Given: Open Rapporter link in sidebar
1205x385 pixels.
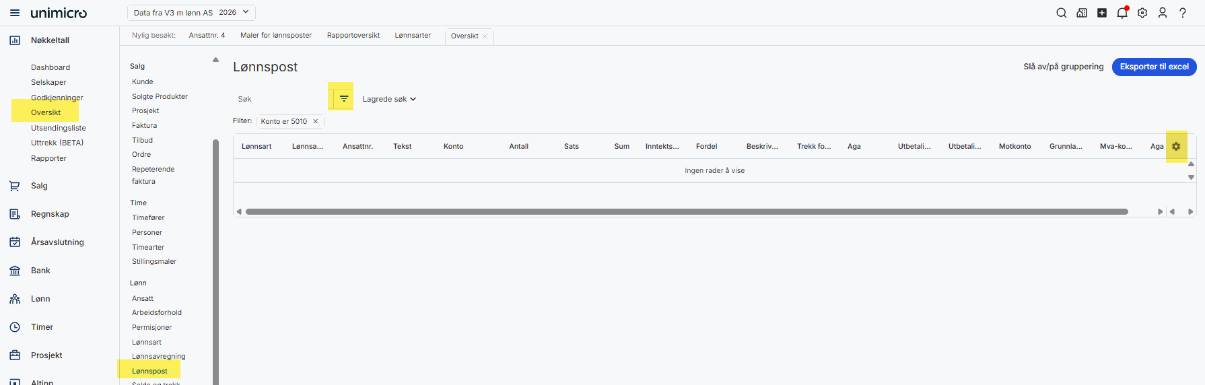Looking at the screenshot, I should (48, 158).
